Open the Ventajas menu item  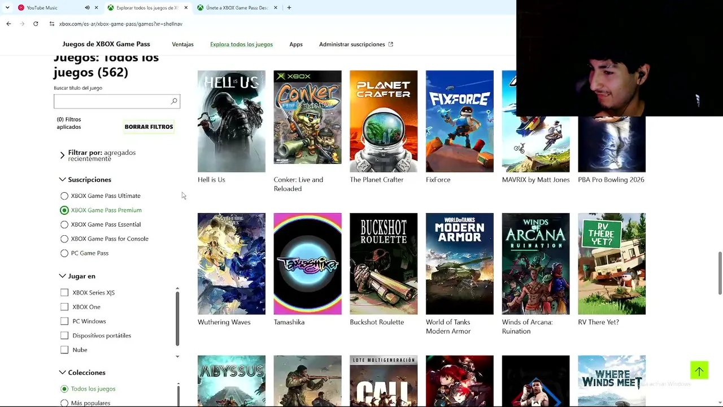coord(182,44)
